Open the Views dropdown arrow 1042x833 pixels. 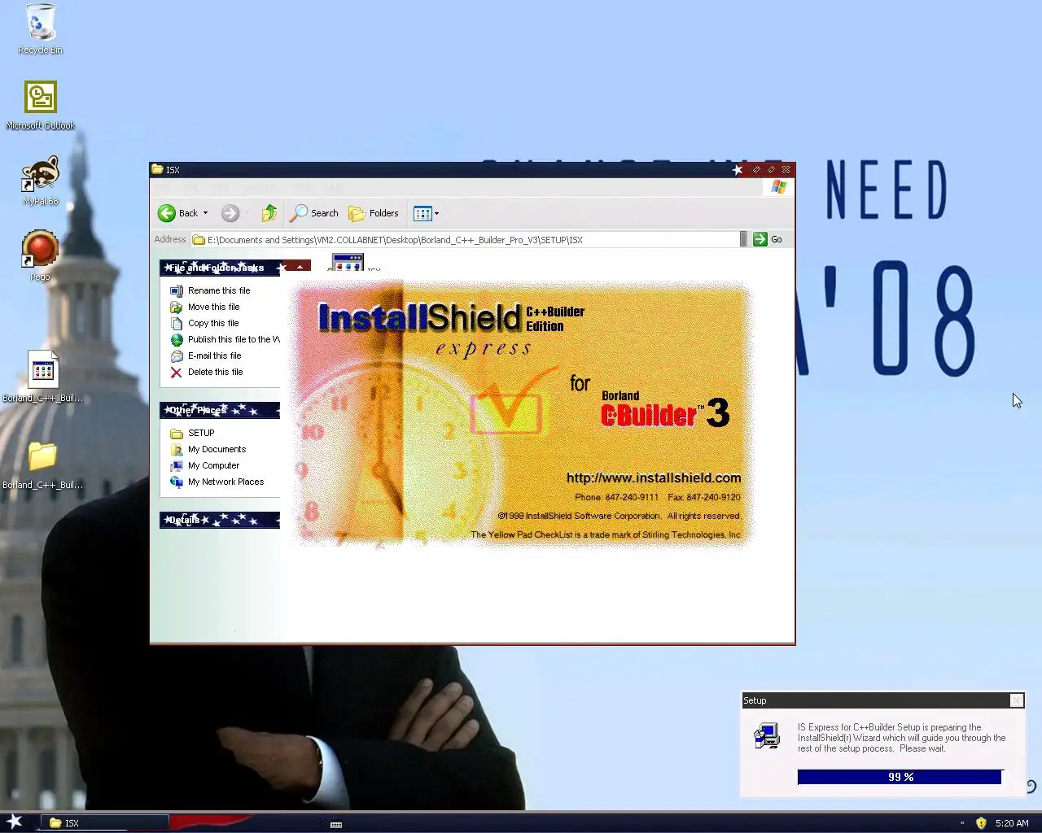437,213
